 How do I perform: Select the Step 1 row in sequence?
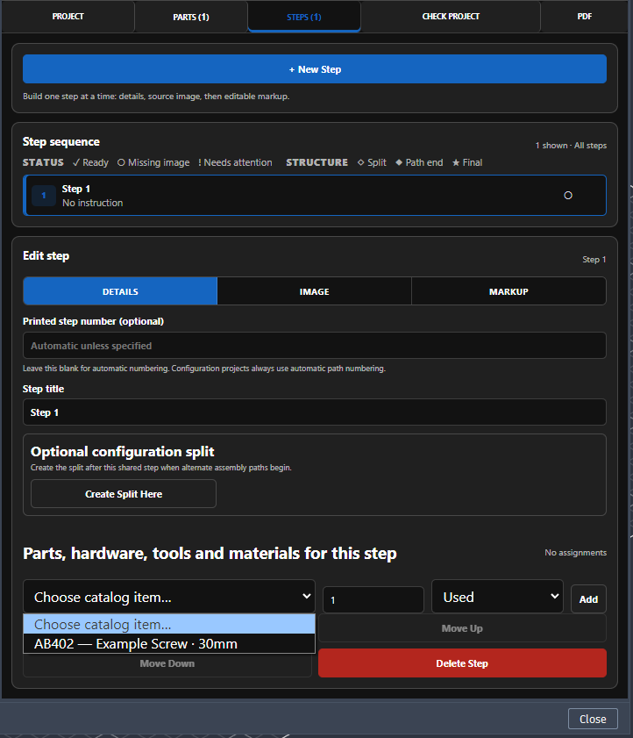pos(315,196)
